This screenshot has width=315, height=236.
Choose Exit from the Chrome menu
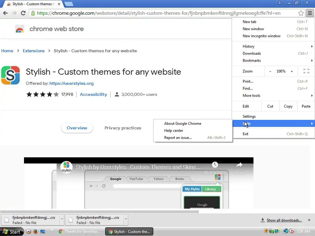tap(273, 134)
